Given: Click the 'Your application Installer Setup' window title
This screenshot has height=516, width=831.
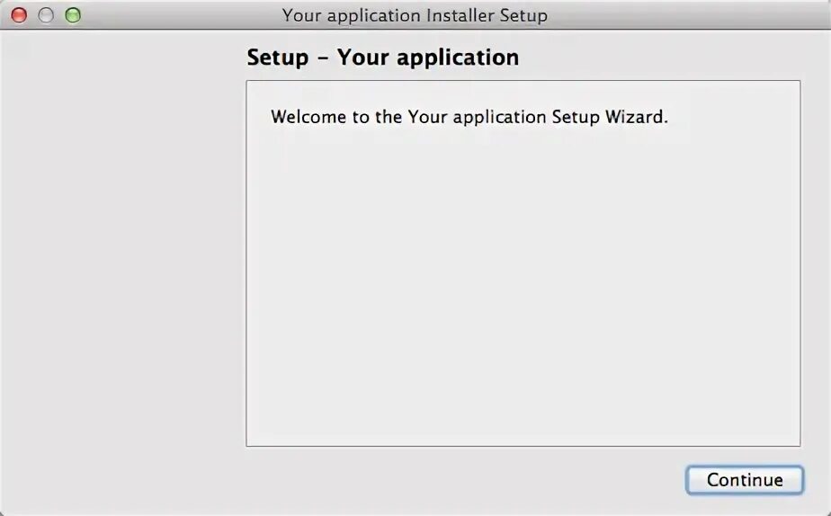Looking at the screenshot, I should coord(415,15).
